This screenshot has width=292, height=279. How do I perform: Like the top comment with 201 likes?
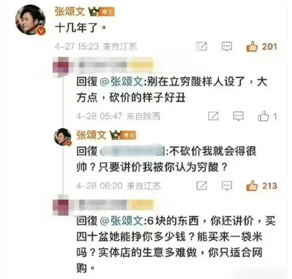252,46
